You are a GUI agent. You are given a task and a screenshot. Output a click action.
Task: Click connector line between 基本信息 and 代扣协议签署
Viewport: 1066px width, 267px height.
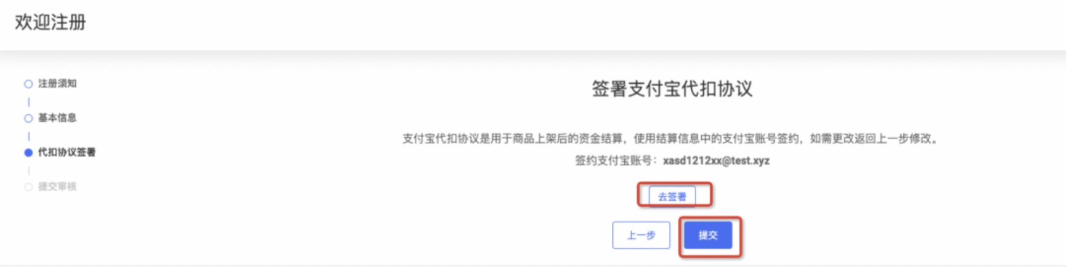tap(28, 136)
